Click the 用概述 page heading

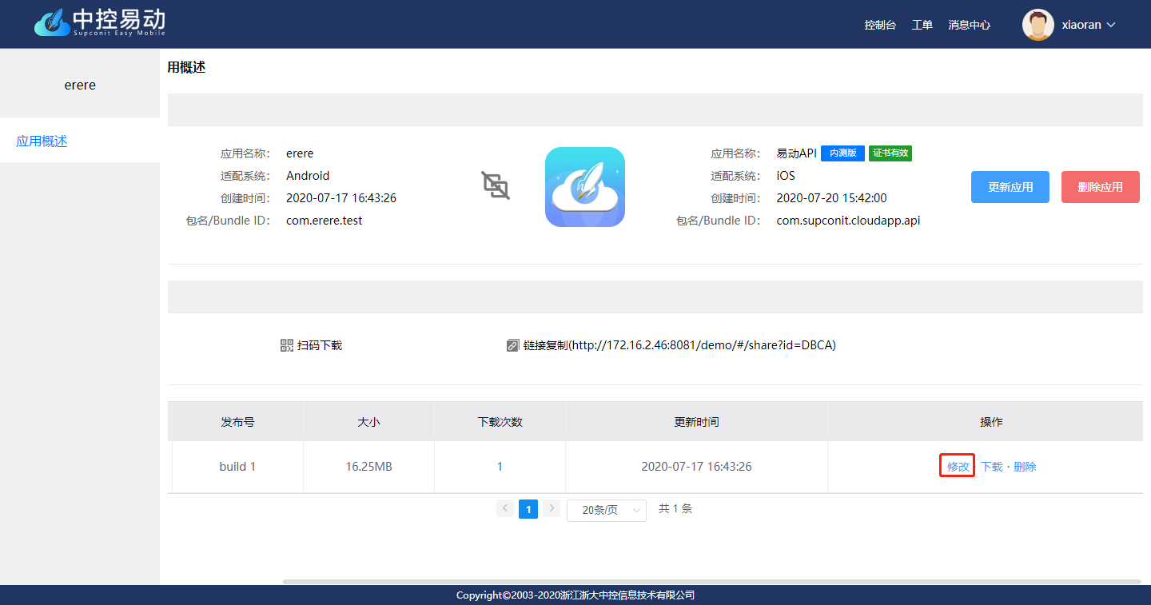point(186,67)
